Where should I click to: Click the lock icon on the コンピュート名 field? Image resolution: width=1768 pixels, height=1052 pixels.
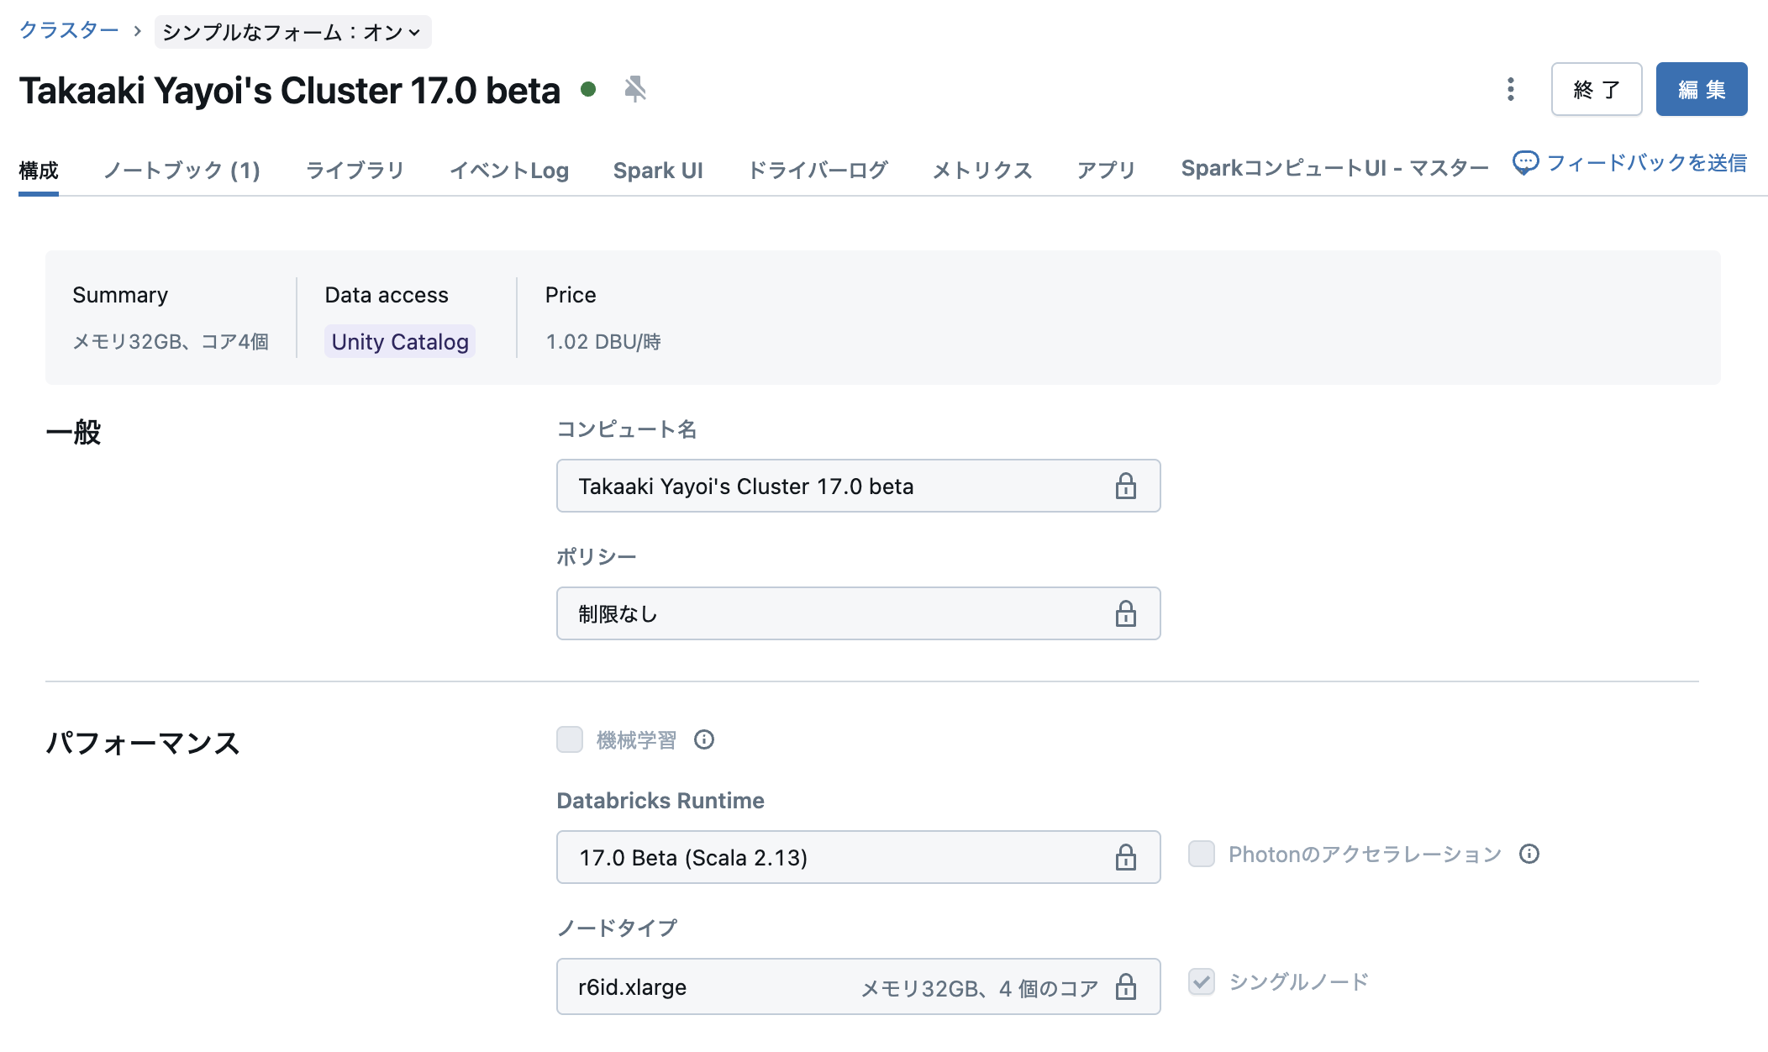click(1127, 486)
